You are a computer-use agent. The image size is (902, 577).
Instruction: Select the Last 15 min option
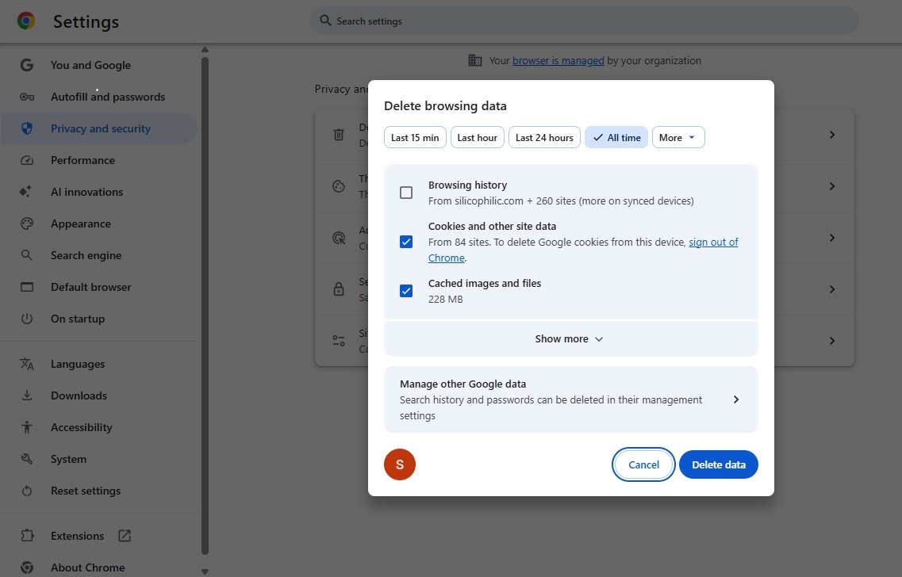pyautogui.click(x=415, y=137)
